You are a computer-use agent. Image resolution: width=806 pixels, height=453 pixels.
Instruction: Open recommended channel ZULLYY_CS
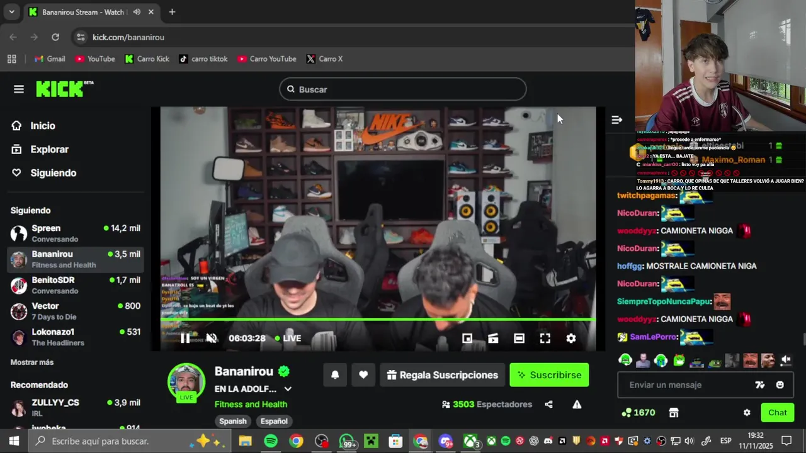tap(76, 408)
